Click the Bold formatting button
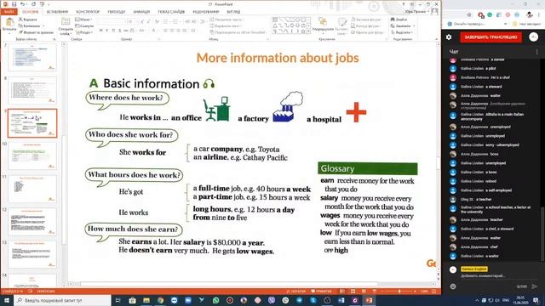Image resolution: width=545 pixels, height=306 pixels. [x=100, y=31]
